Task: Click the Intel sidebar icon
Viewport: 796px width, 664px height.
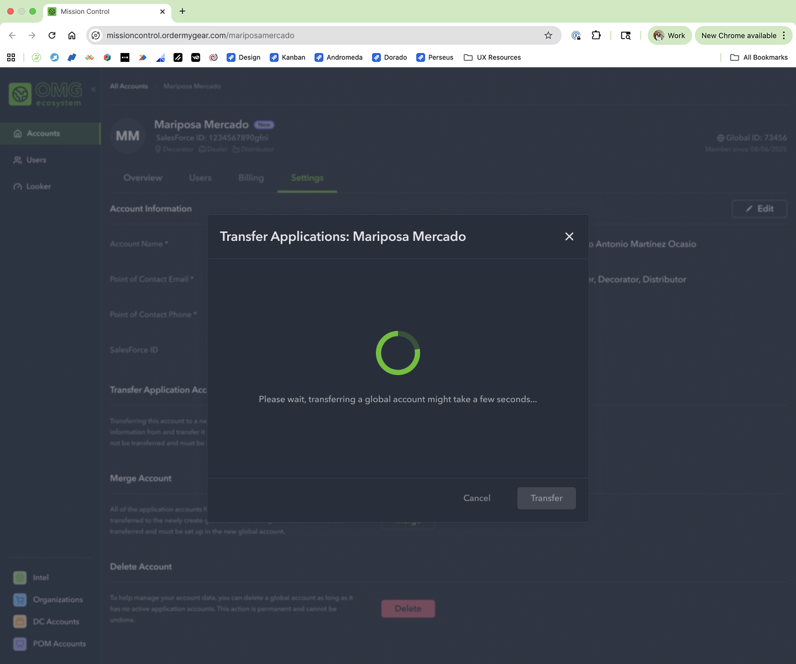Action: click(x=19, y=577)
